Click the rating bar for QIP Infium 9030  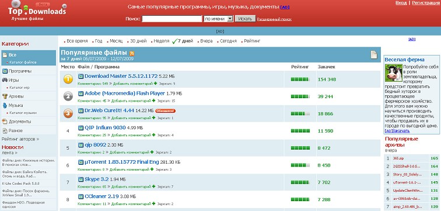[300, 131]
